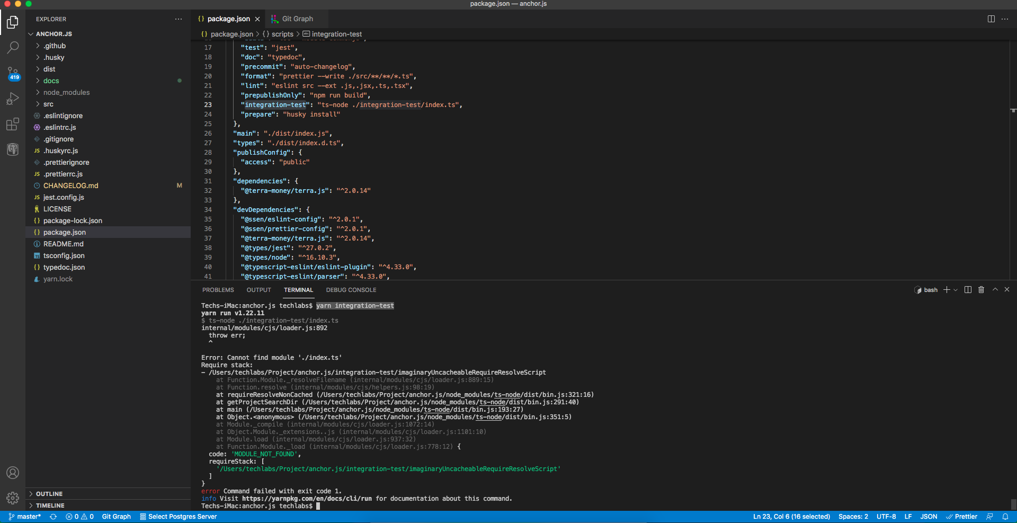
Task: Expand the OUTLINE section
Action: (x=108, y=494)
